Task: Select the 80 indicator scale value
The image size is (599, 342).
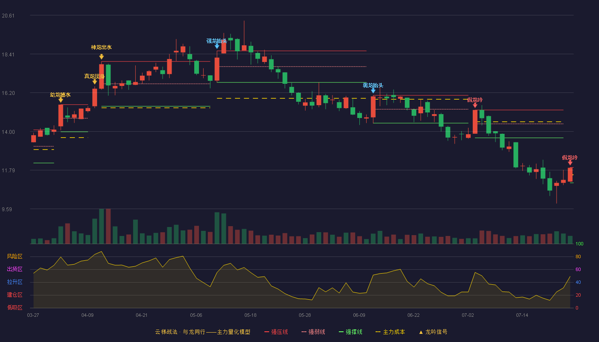Action: point(578,257)
